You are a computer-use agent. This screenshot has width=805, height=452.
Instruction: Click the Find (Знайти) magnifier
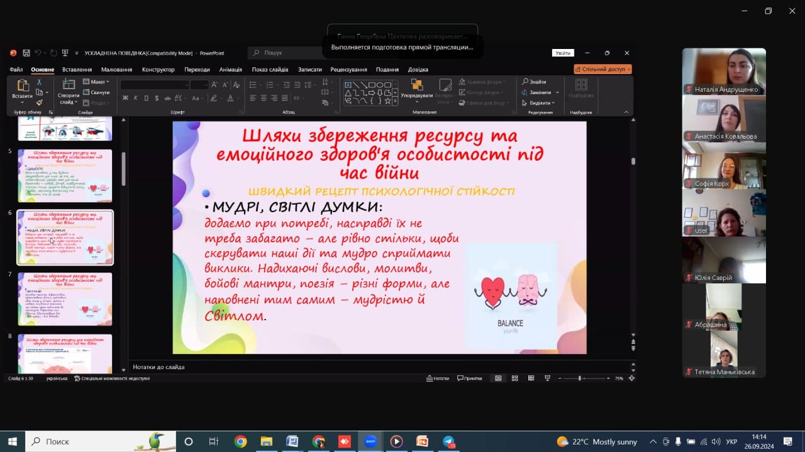pos(525,82)
